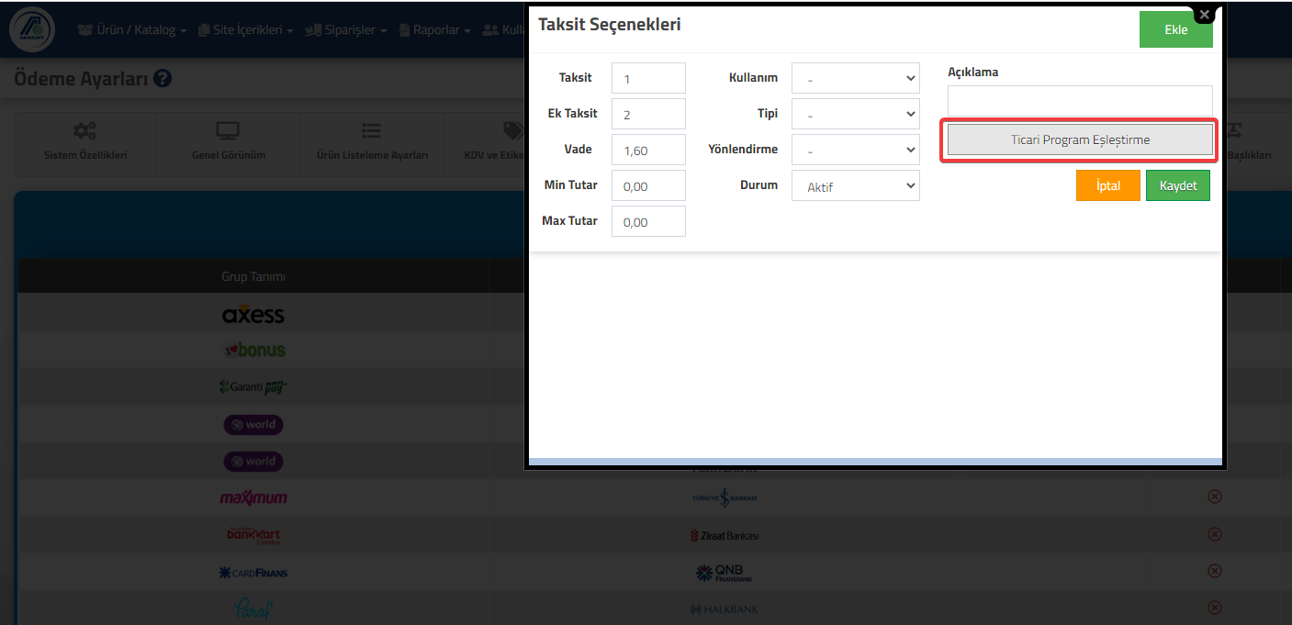The width and height of the screenshot is (1292, 625).
Task: Open the Ürün Listeleme Ayarları tab
Action: click(x=372, y=142)
